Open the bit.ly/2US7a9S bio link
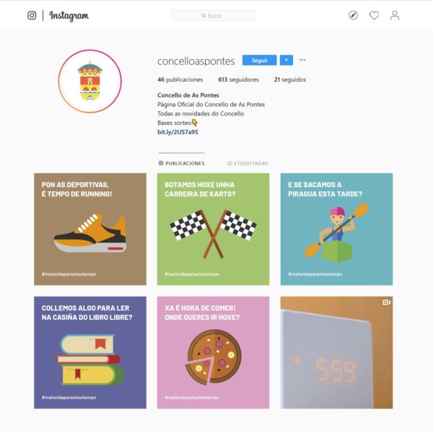 point(178,132)
